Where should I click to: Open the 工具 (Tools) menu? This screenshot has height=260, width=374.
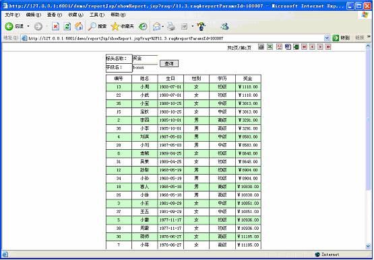click(97, 15)
